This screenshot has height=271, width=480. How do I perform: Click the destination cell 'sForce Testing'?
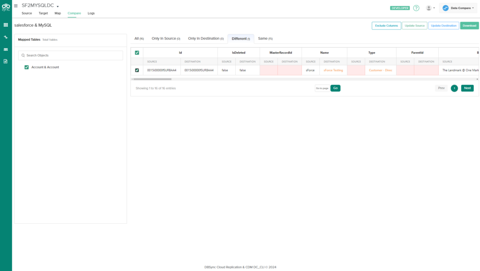tap(333, 70)
